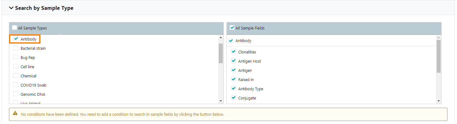Click the warning icon in conditions notice
This screenshot has height=124, width=457.
click(x=15, y=114)
